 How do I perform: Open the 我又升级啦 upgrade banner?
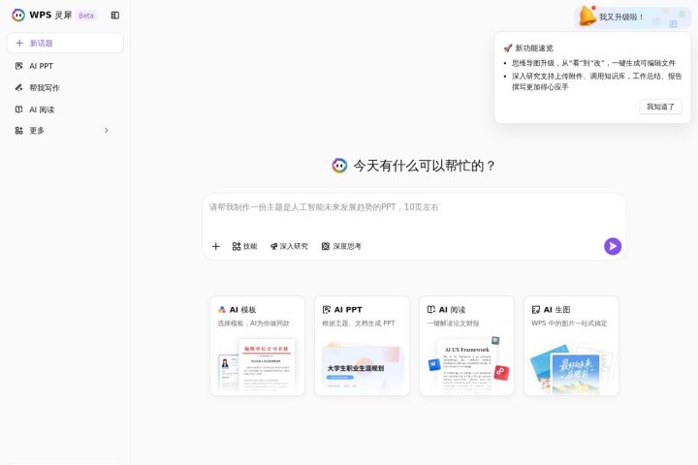[x=632, y=17]
